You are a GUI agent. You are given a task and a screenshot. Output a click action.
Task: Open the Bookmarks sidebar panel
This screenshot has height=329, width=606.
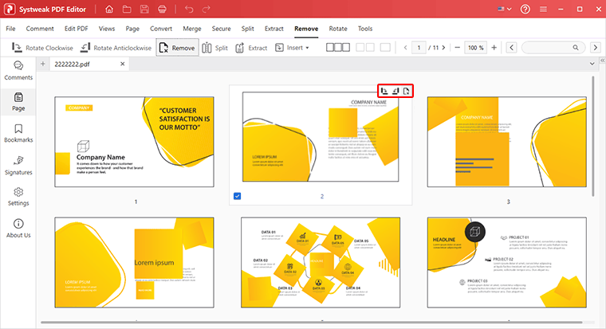point(18,132)
